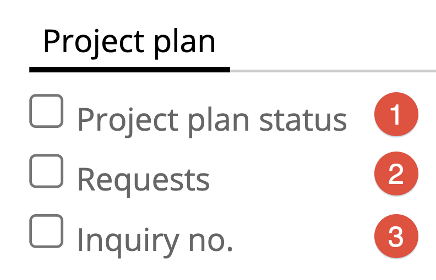The image size is (436, 280).
Task: Select the circle marker for Inquiry no.
Action: (x=396, y=237)
